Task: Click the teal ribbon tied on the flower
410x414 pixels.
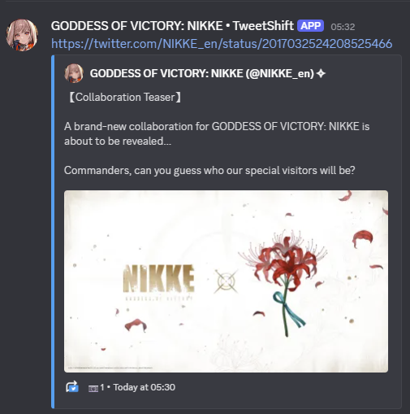Action: pos(288,308)
